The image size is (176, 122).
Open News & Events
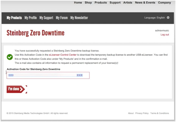[x=145, y=3]
